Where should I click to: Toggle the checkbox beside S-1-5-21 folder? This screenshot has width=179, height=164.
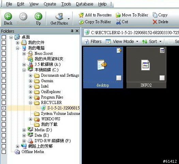pos(4,108)
